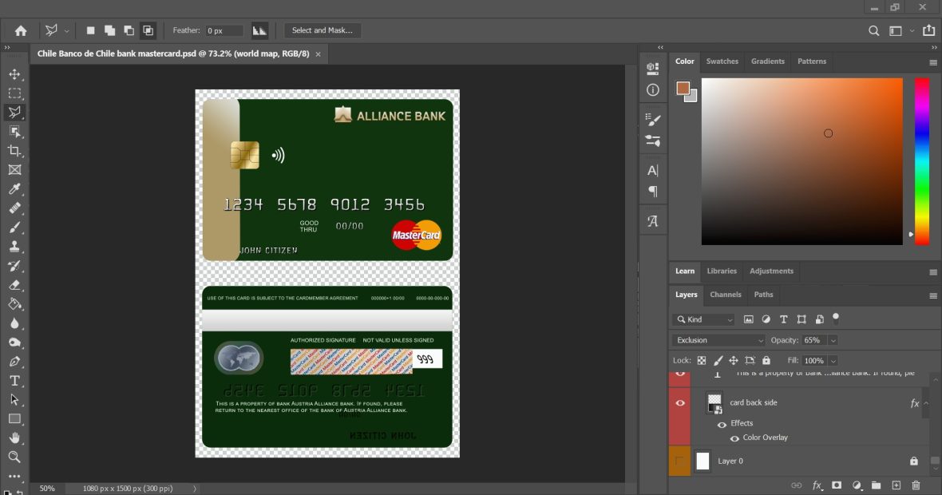
Task: Add layer style fx icon at bottom
Action: [x=817, y=485]
